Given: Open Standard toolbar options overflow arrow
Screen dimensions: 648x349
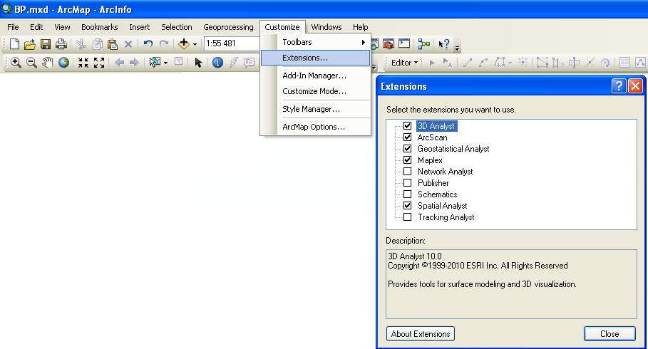Looking at the screenshot, I should 457,48.
